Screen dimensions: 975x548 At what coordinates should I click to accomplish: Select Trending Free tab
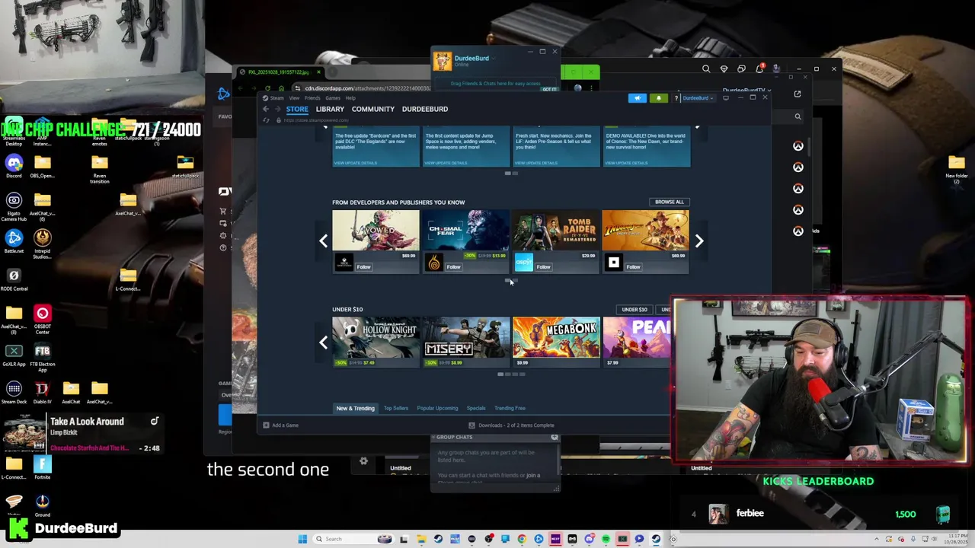[x=510, y=408]
